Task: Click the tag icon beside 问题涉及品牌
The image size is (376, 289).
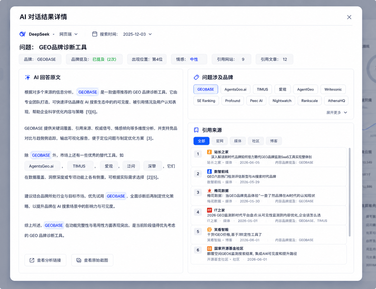Action: 196,77
